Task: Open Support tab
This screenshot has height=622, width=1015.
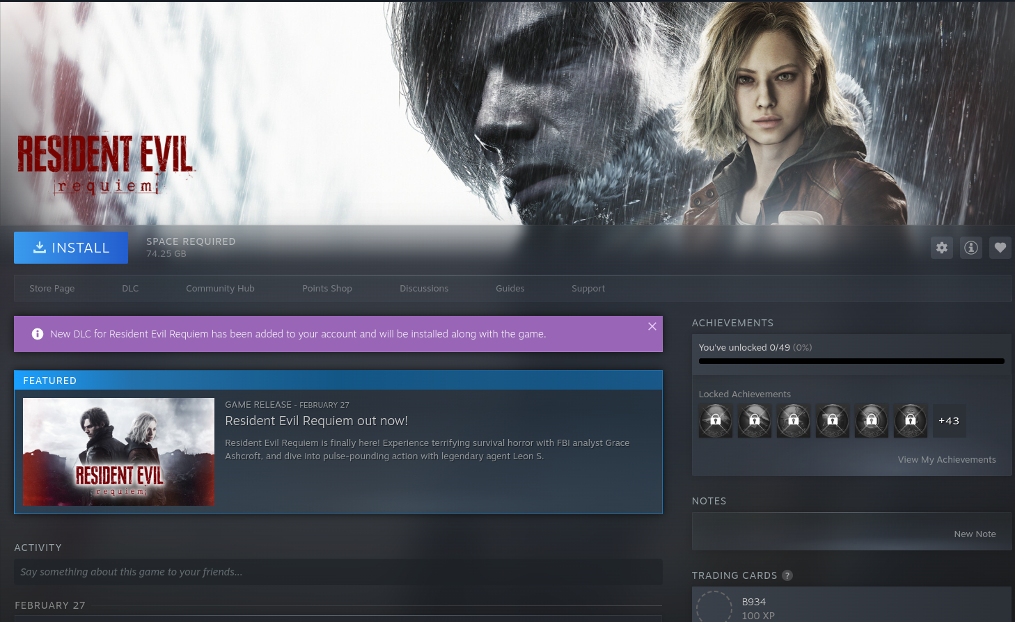Action: point(588,289)
